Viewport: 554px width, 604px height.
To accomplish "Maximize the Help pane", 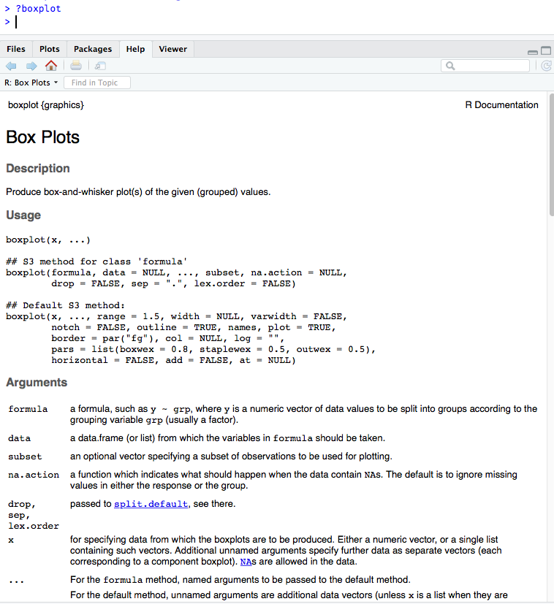I will coord(546,51).
